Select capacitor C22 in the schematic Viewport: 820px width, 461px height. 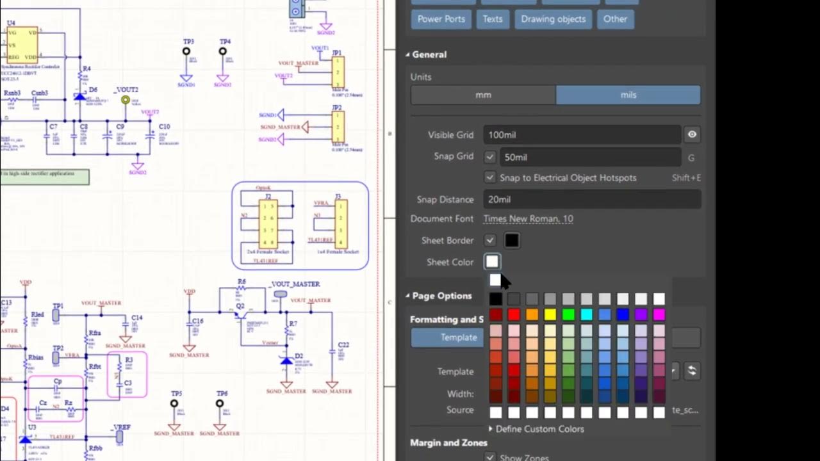[332, 351]
